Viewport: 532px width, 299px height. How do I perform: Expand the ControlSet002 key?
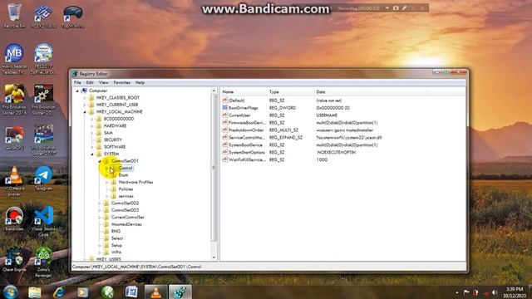(100, 203)
